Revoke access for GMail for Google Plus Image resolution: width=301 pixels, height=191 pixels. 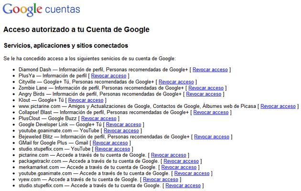[x=110, y=143]
